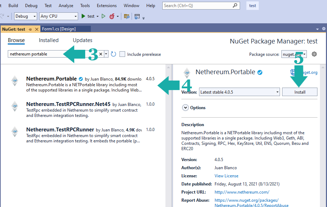Open the Any CPU platform dropdown
The height and width of the screenshot is (207, 327).
point(58,16)
